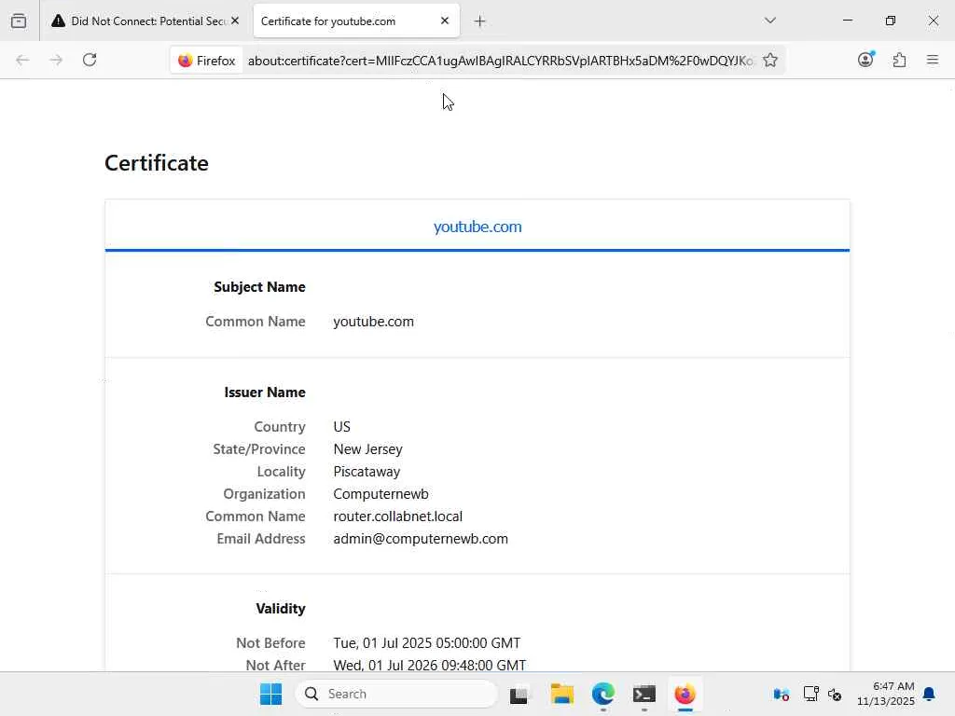This screenshot has width=955, height=716.
Task: Open File Explorer from taskbar
Action: click(x=561, y=694)
